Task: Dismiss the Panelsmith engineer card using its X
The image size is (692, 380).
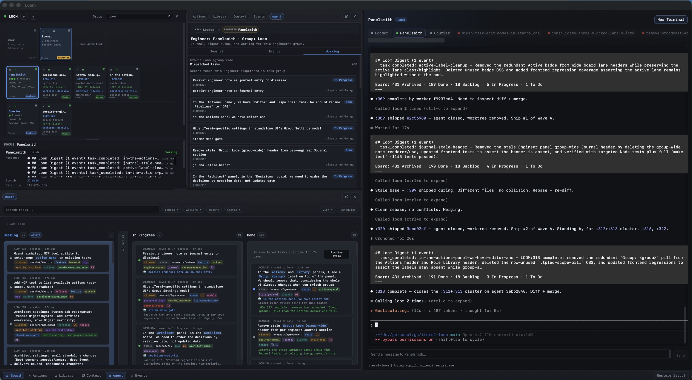Action: coord(10,70)
